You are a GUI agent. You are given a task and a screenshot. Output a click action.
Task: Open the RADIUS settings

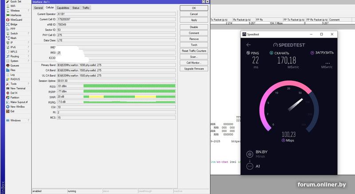15,79
